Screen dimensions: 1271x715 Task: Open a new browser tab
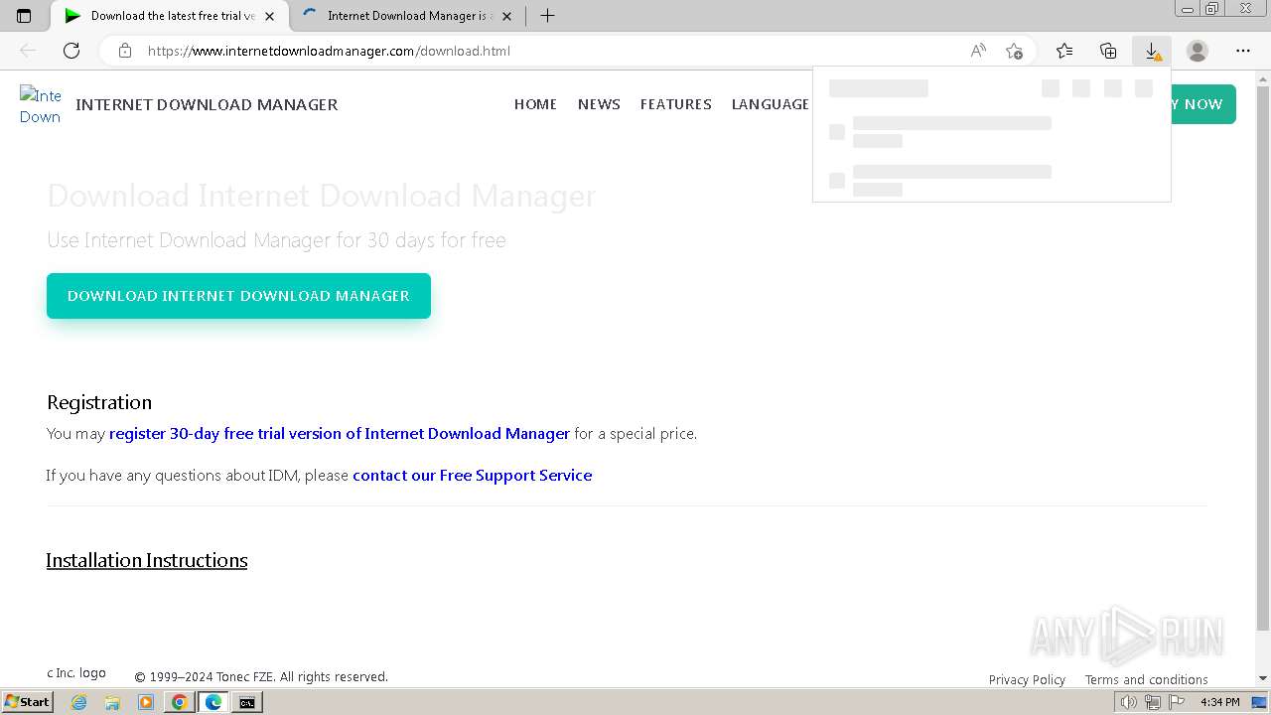tap(547, 16)
